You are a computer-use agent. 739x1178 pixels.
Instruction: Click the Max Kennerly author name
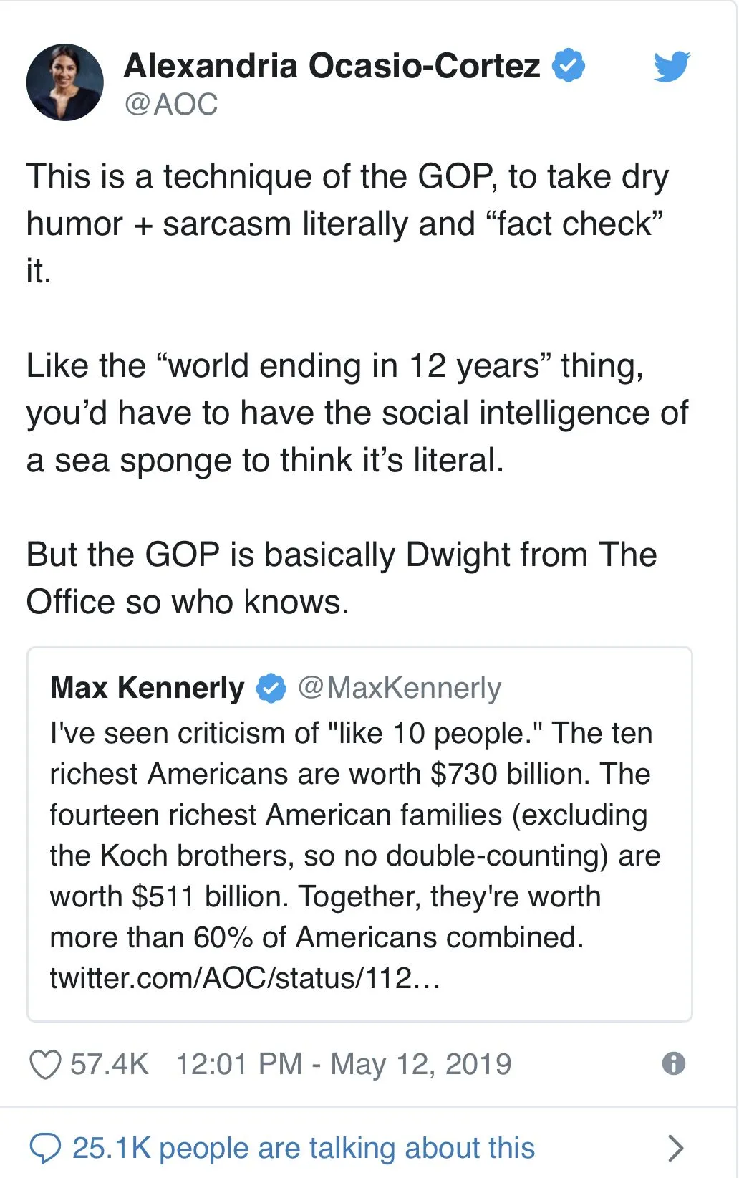[x=147, y=688]
